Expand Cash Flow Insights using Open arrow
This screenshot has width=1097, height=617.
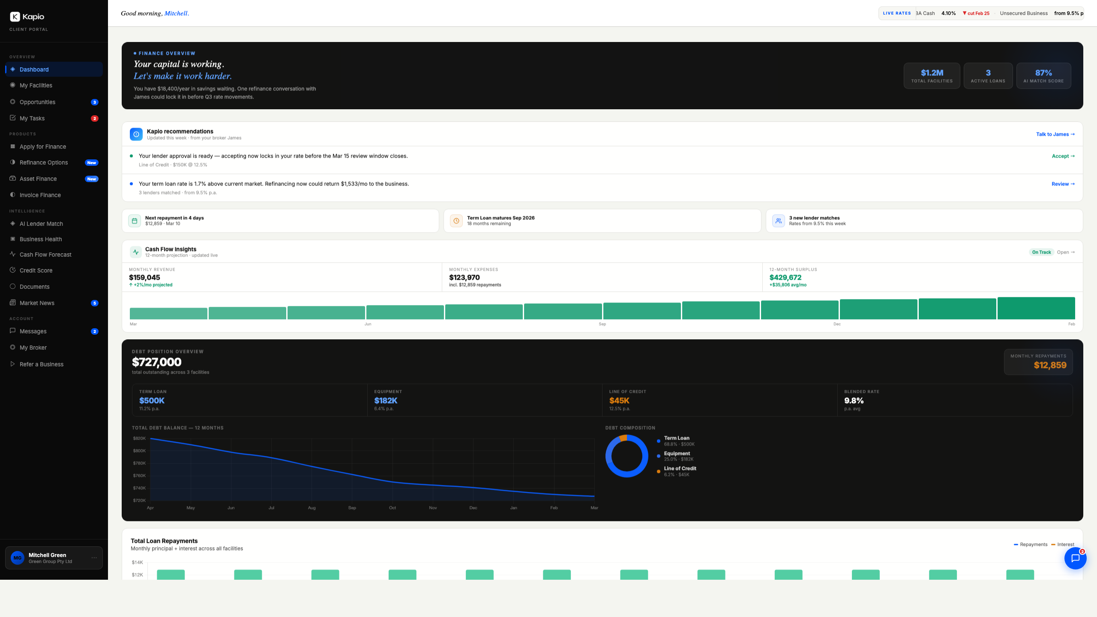click(1065, 252)
